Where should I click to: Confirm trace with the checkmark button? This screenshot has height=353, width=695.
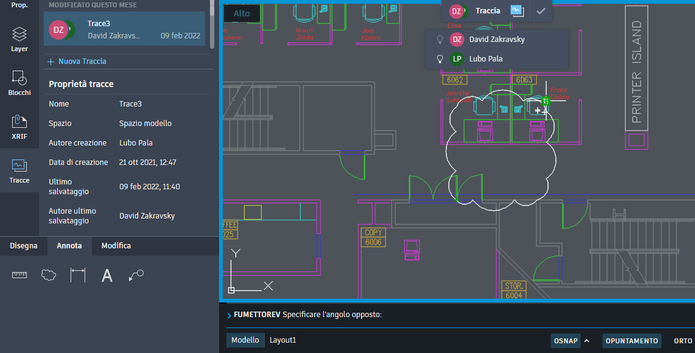coord(541,11)
